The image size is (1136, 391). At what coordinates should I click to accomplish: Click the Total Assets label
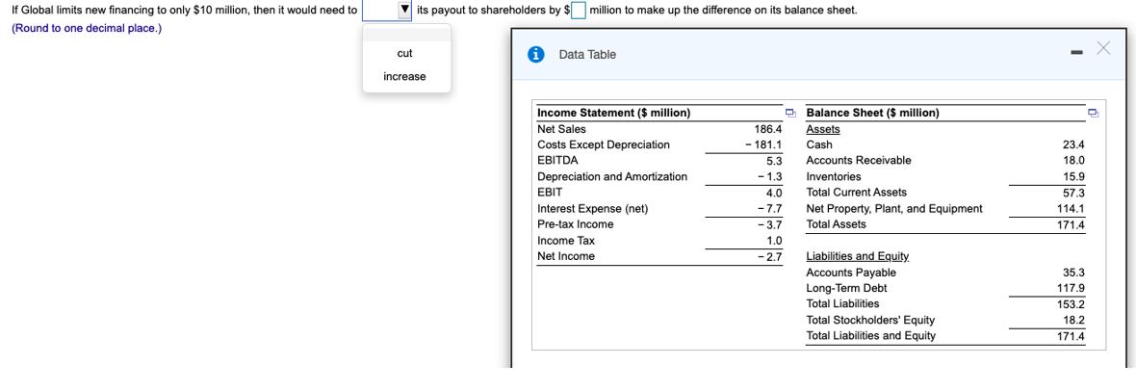[836, 225]
